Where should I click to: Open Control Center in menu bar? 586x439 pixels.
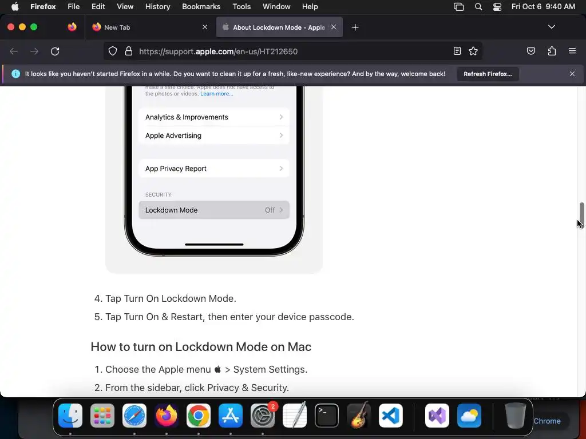click(x=497, y=7)
